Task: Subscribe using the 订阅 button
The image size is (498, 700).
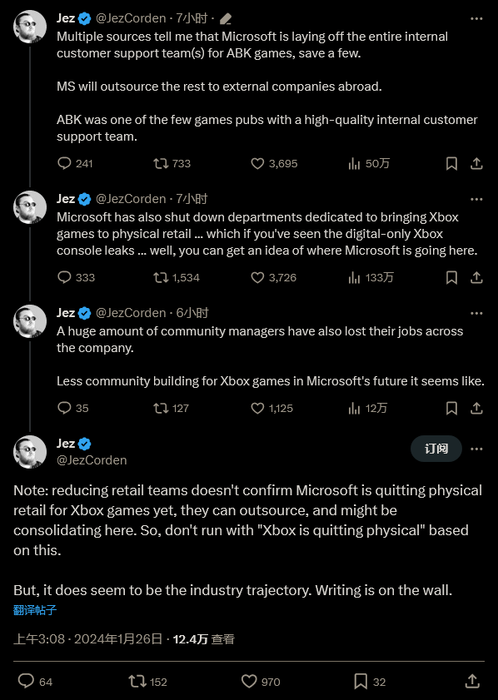Action: (x=436, y=449)
